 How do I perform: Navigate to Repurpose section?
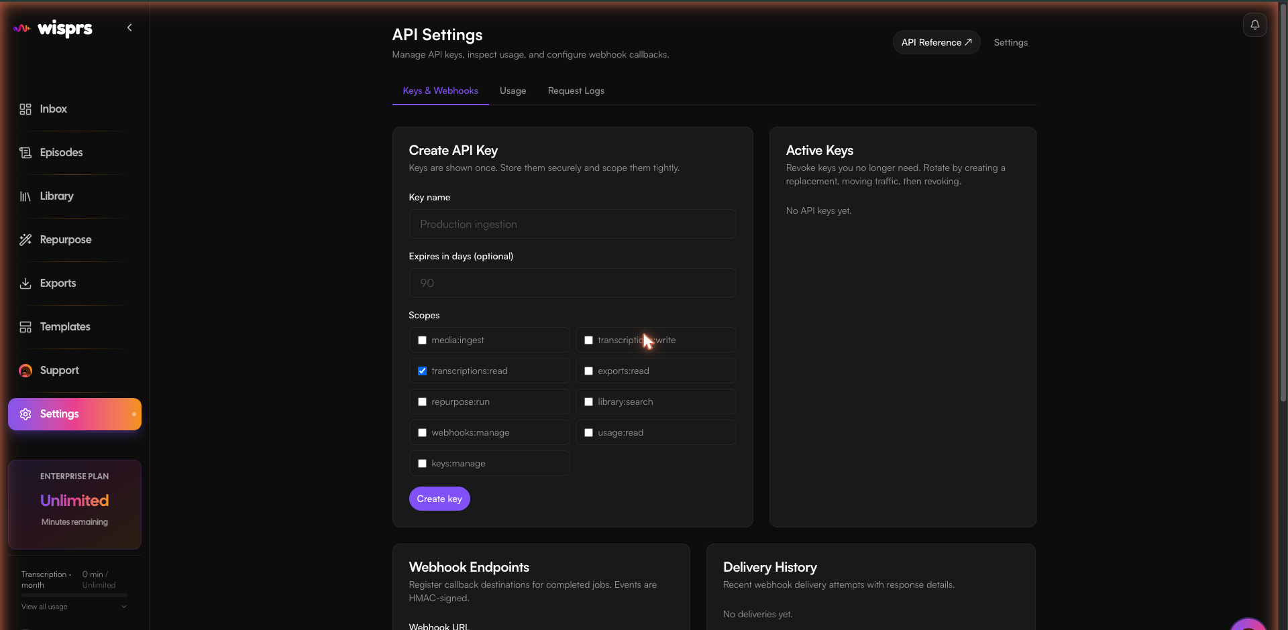tap(66, 239)
